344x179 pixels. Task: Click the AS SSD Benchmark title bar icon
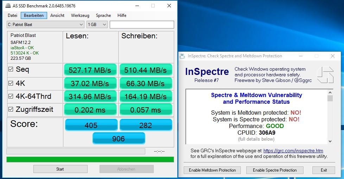point(8,6)
